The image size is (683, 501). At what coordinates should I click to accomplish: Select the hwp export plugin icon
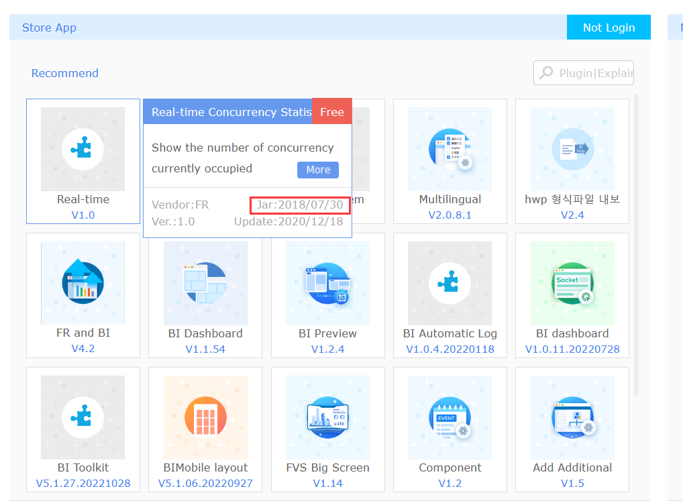572,150
